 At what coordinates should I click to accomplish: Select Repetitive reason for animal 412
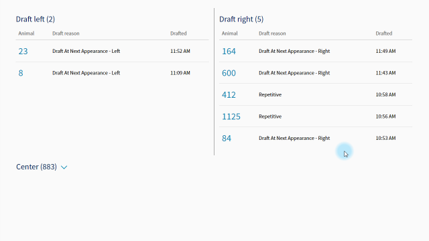(270, 94)
